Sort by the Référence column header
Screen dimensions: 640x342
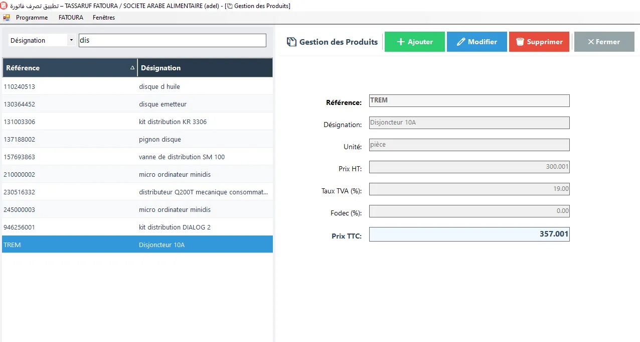(70, 68)
